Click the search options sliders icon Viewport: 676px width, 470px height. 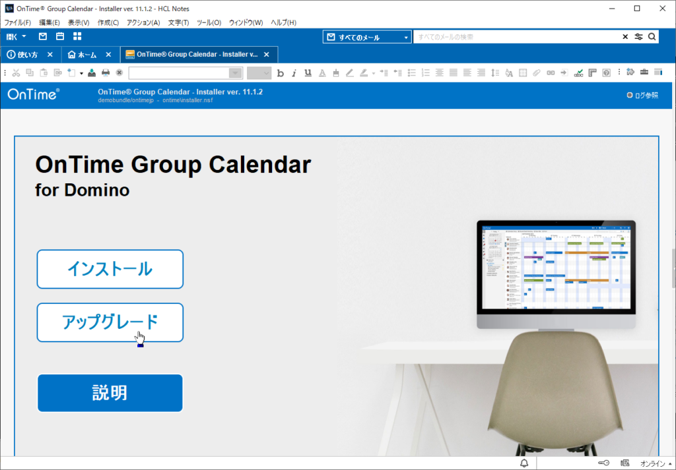tap(638, 37)
